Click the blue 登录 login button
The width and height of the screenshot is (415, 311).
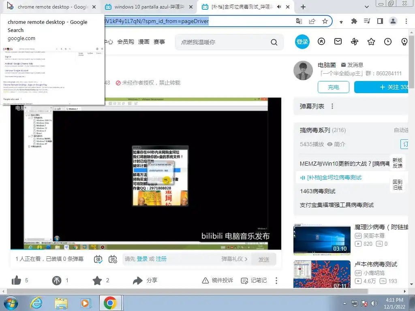[x=302, y=42]
